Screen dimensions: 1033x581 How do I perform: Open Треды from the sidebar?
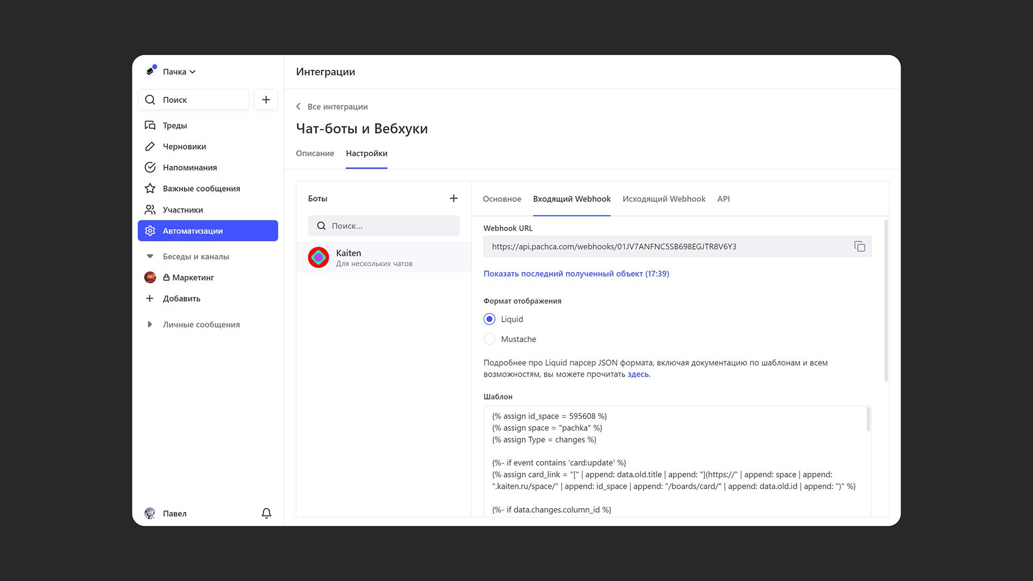pyautogui.click(x=175, y=125)
